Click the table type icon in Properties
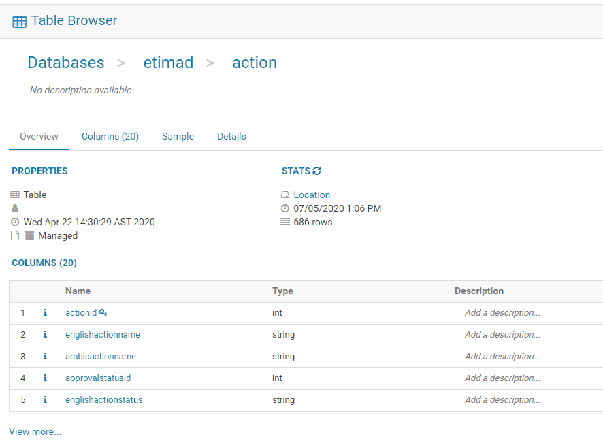The image size is (603, 441). (15, 195)
